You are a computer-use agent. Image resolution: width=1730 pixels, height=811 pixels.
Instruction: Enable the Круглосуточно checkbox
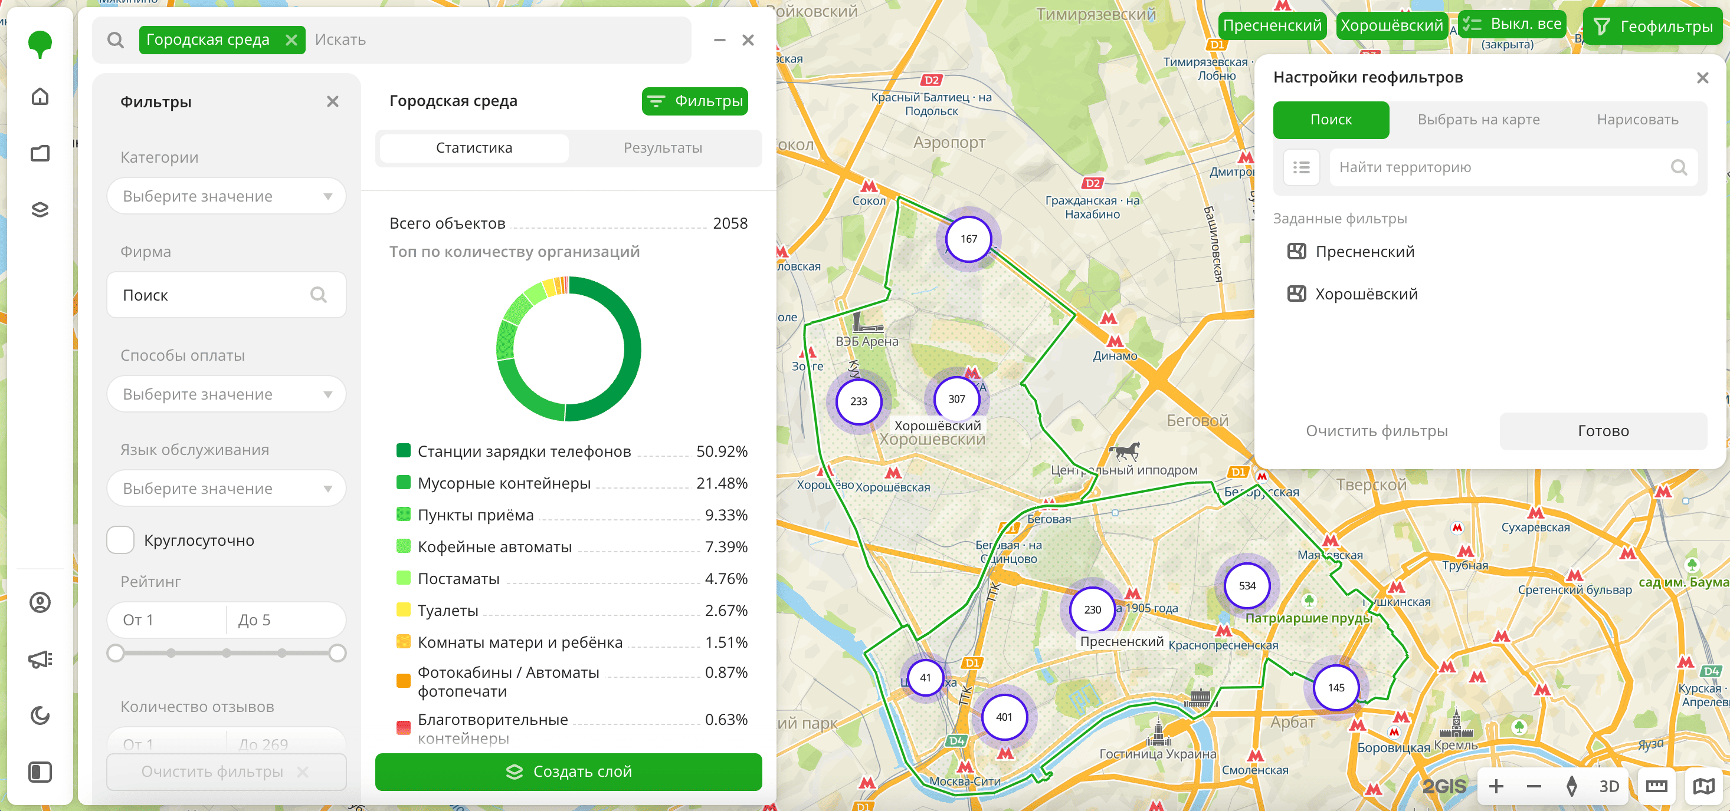(121, 540)
